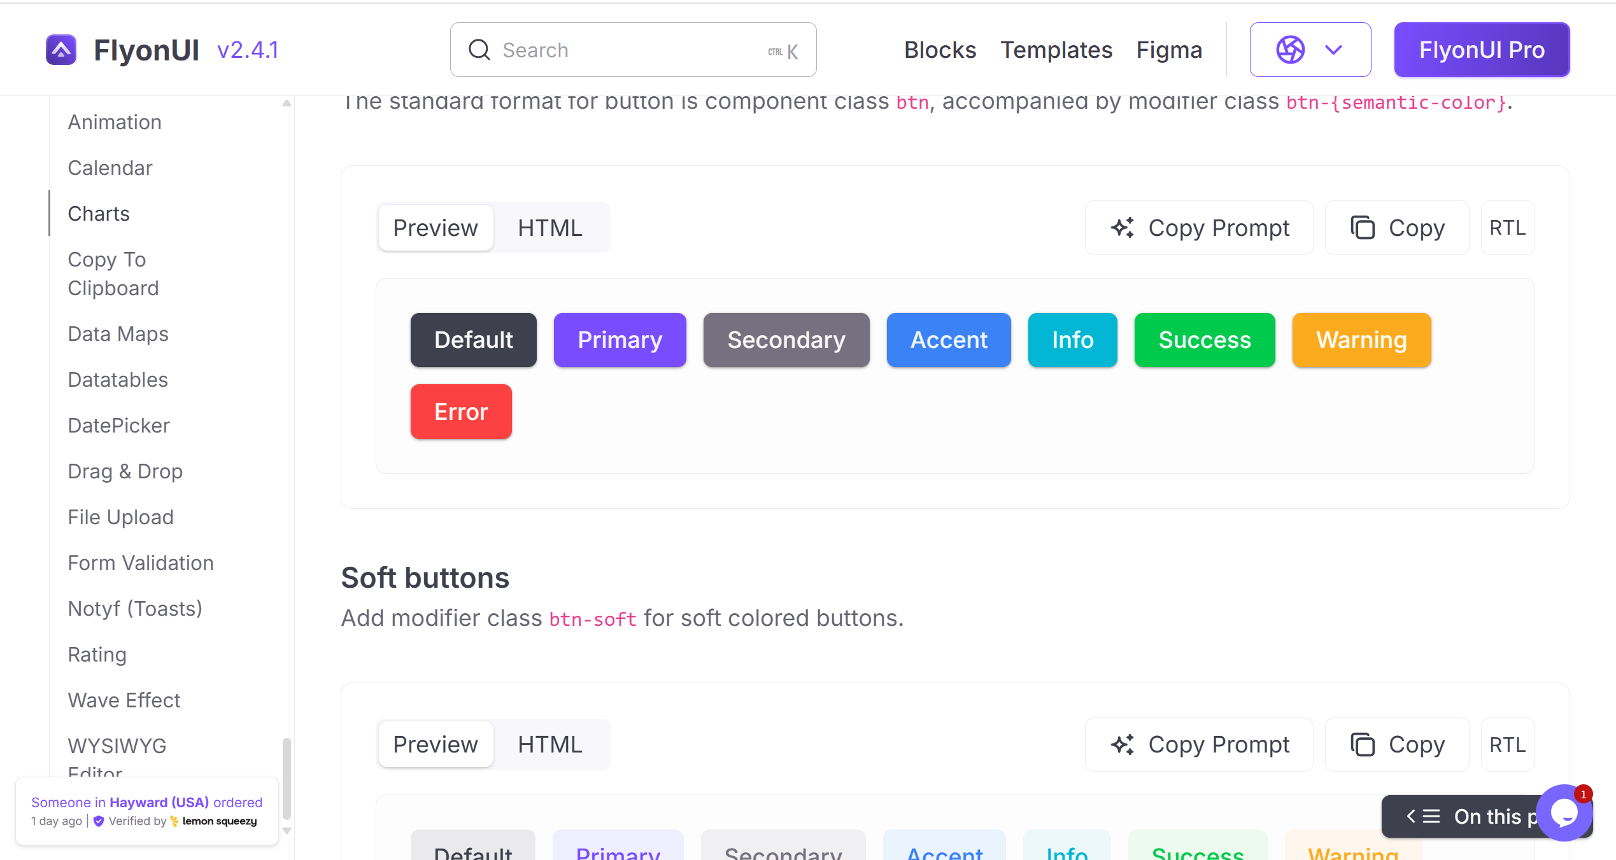Viewport: 1616px width, 860px height.
Task: Open the theme palette icon selector
Action: pos(1291,50)
